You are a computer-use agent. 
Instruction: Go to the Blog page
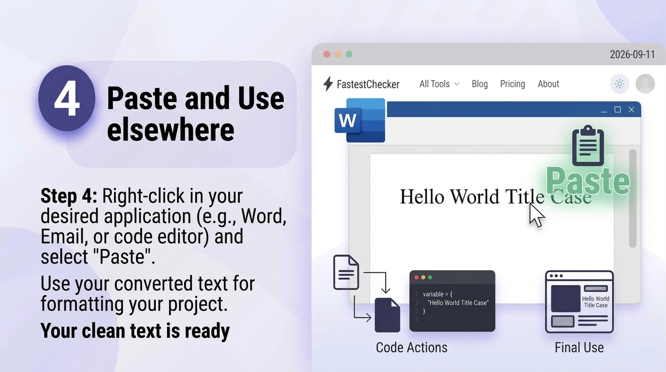point(480,84)
